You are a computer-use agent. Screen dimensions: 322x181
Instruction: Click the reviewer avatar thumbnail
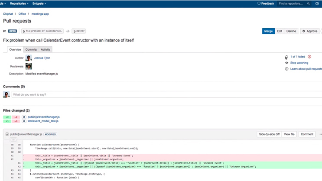tap(29, 66)
